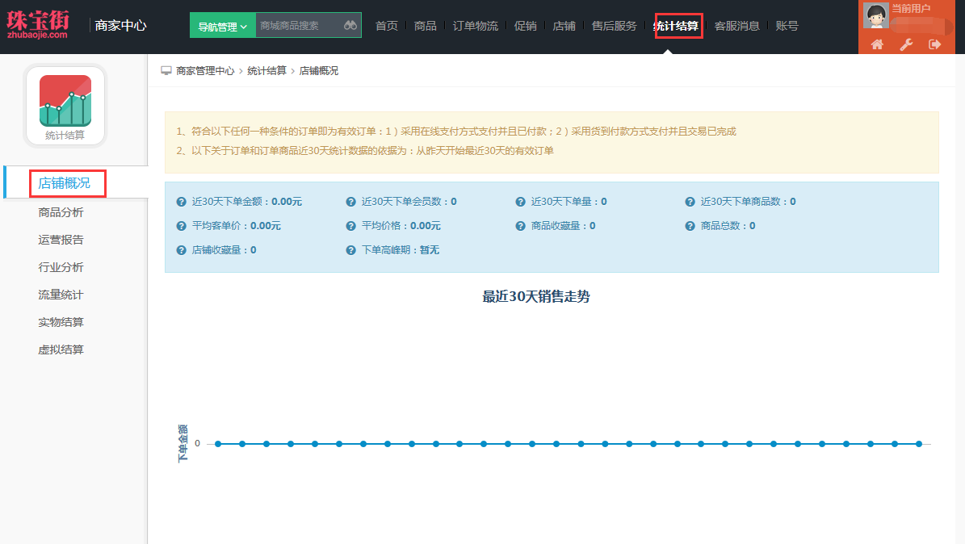Click the last data point on the sales chart
This screenshot has height=544, width=965.
pos(919,444)
